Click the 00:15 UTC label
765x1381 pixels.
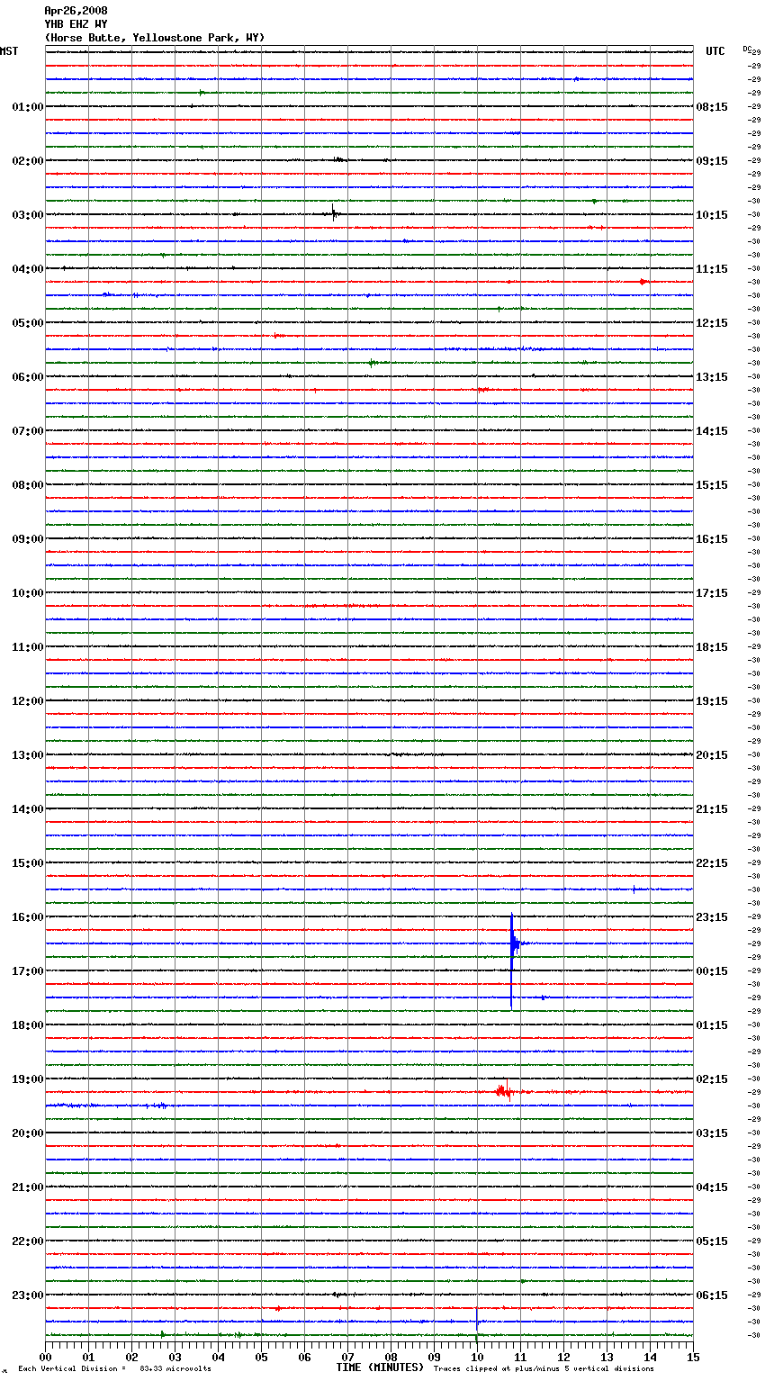[x=712, y=971]
